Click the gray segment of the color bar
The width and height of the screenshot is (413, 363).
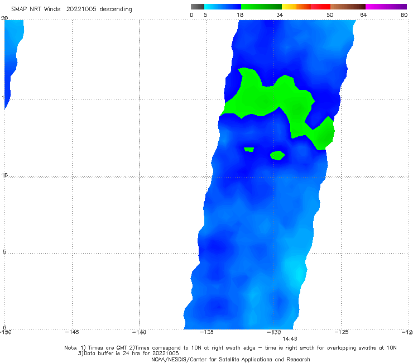(x=198, y=7)
